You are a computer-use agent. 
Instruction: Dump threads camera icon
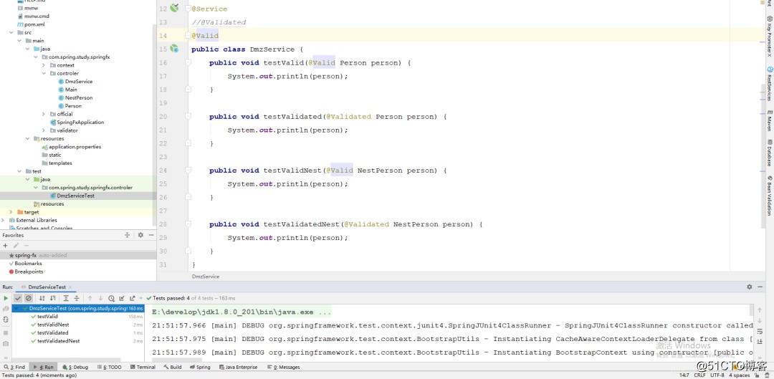(6, 343)
